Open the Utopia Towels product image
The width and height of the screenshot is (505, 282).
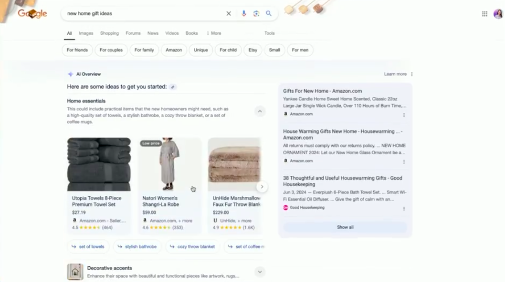[99, 164]
